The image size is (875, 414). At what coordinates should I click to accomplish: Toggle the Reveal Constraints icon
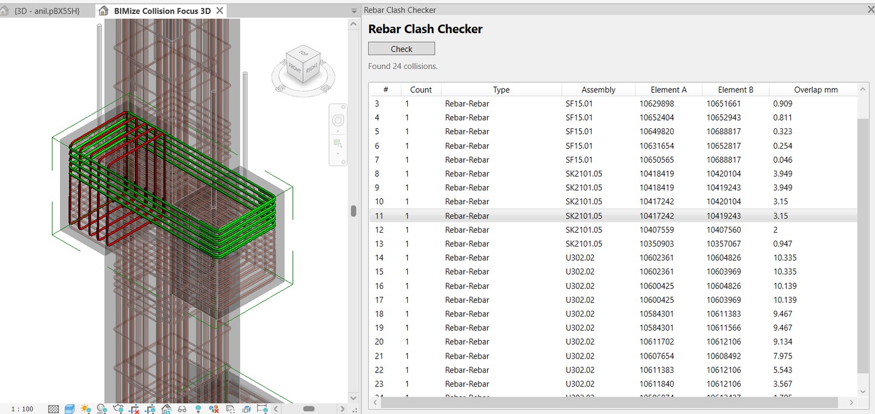(262, 409)
